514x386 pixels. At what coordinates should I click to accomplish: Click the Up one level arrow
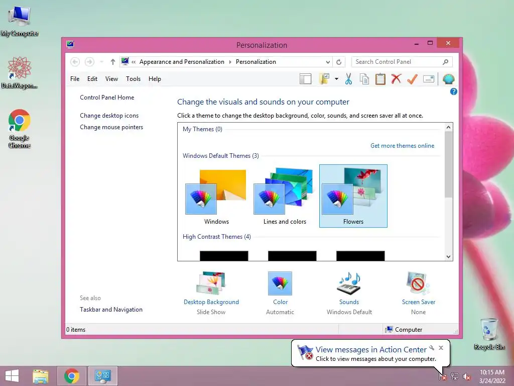pos(113,62)
